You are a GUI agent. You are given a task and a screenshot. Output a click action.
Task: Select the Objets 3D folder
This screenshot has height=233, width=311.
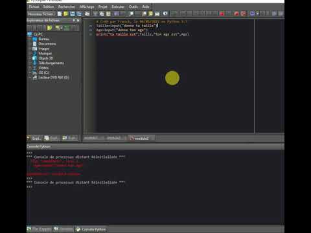pyautogui.click(x=46, y=58)
